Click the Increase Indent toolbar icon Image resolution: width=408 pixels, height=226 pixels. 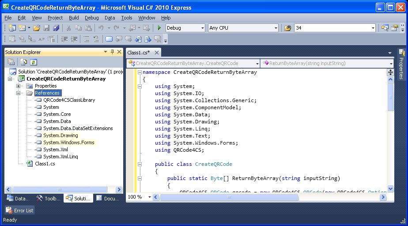[74, 39]
